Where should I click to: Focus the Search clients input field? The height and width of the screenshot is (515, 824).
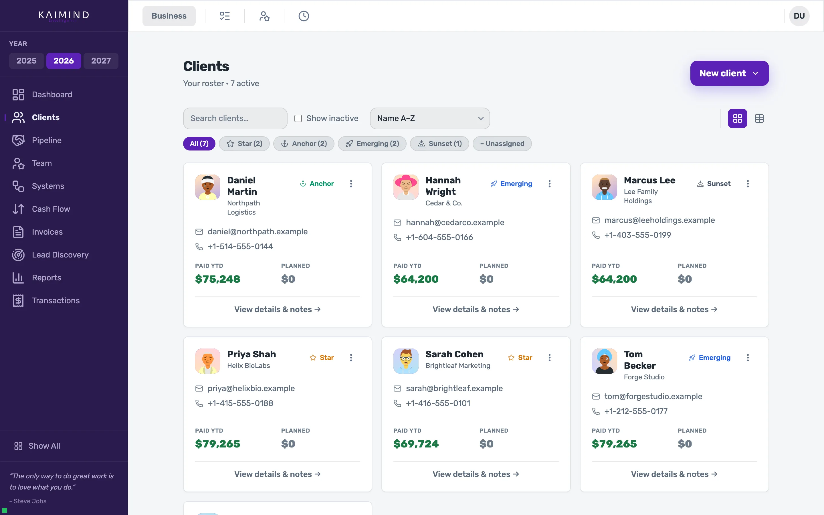235,118
